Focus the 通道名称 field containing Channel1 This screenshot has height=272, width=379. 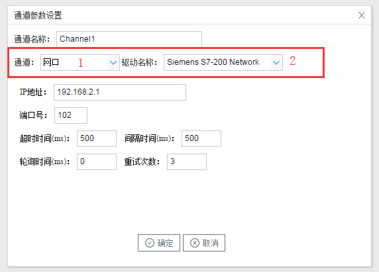(x=129, y=39)
